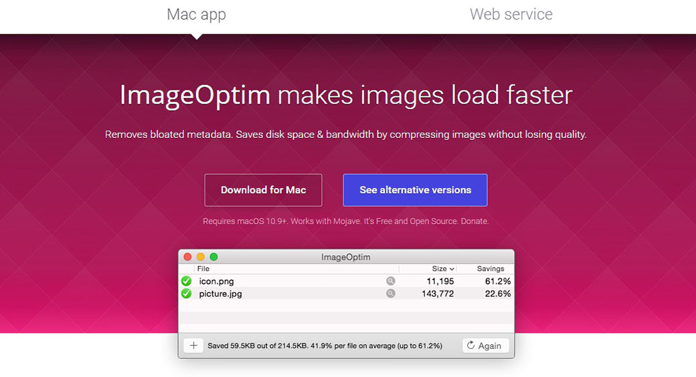Image resolution: width=696 pixels, height=377 pixels.
Task: Sort by the Size column header
Action: click(x=443, y=269)
